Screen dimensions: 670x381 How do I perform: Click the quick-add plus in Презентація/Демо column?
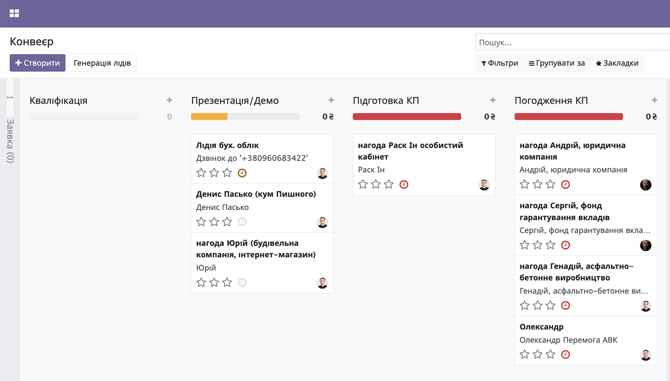331,100
